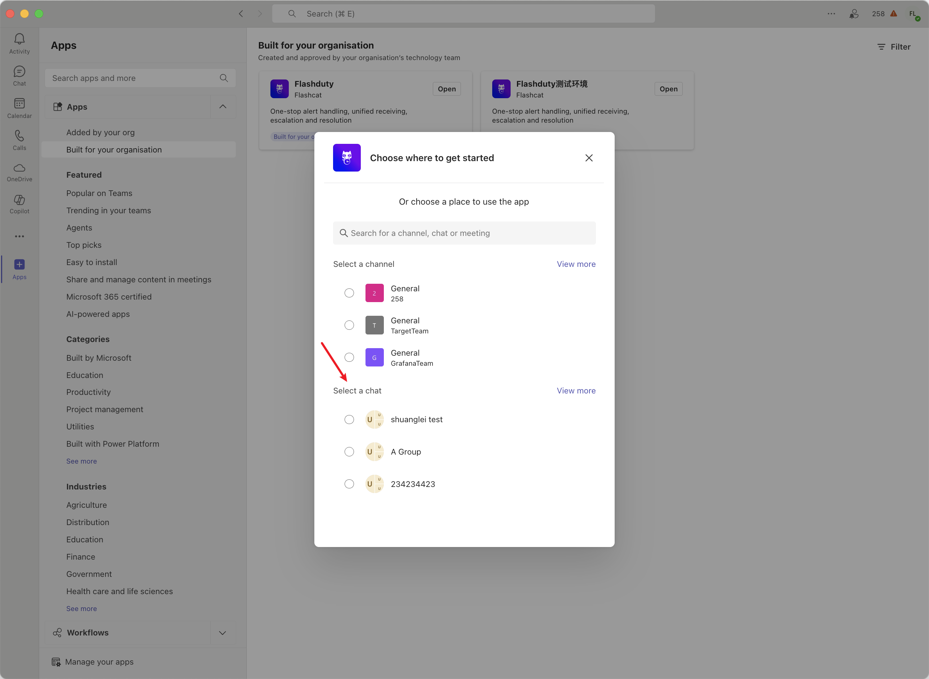Image resolution: width=929 pixels, height=679 pixels.
Task: Open the Chat icon in sidebar
Action: pyautogui.click(x=19, y=72)
